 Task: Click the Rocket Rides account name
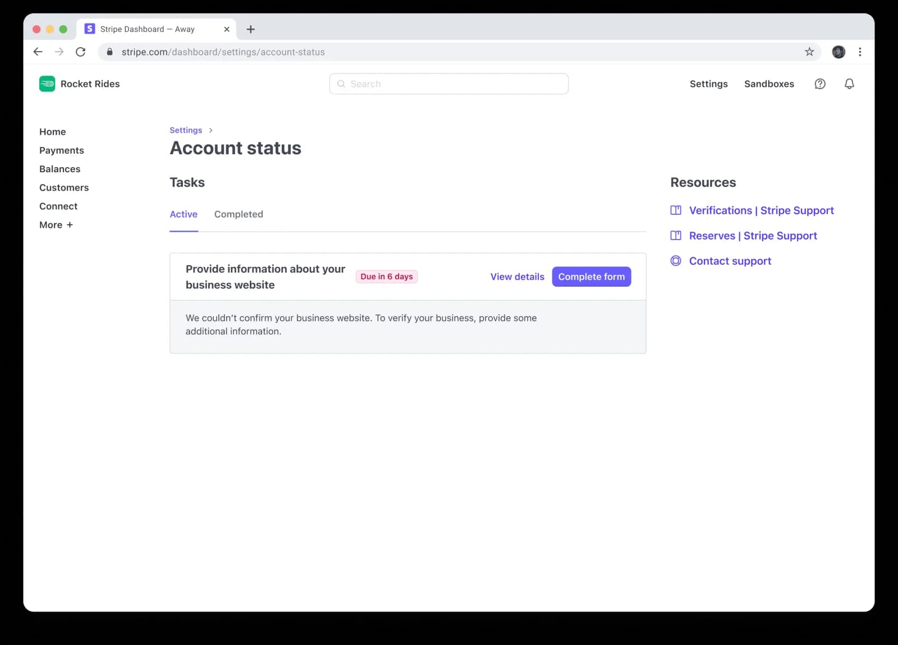(x=90, y=84)
